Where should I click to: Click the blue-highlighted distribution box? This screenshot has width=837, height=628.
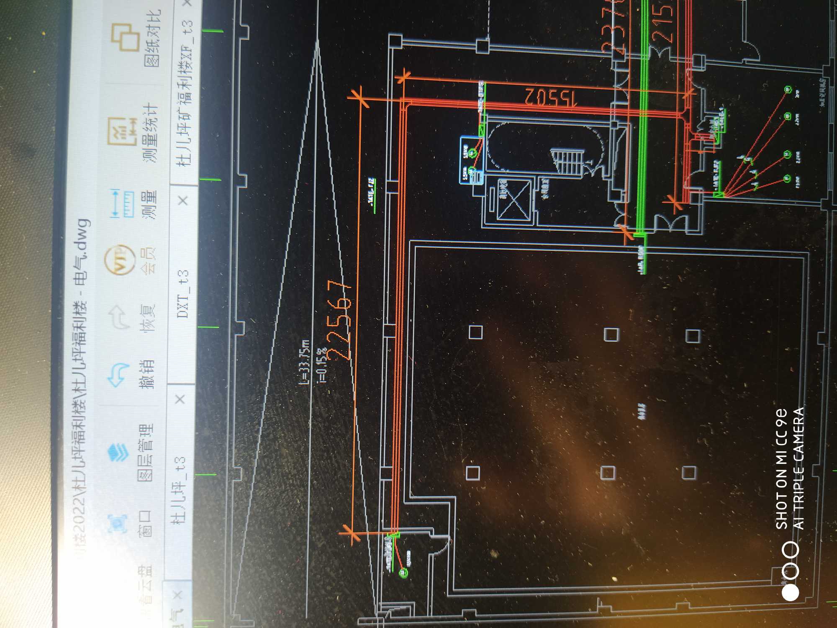click(472, 160)
